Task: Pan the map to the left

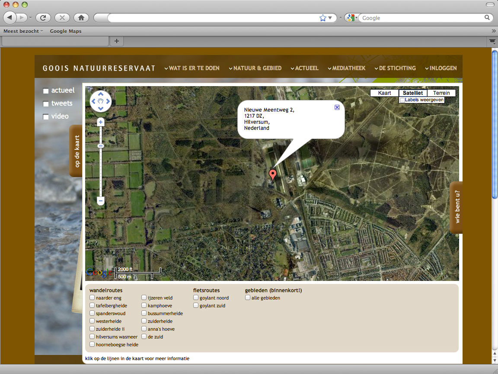Action: tap(93, 101)
